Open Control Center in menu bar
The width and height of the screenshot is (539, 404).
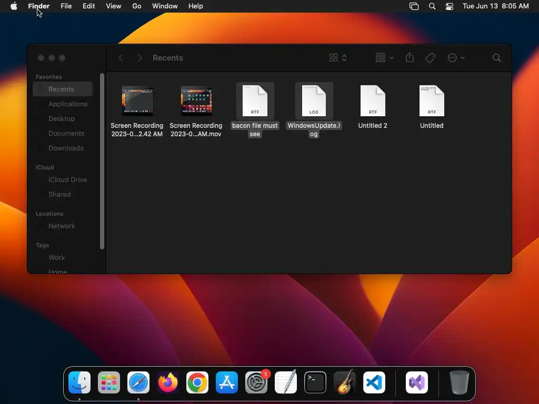coord(450,6)
